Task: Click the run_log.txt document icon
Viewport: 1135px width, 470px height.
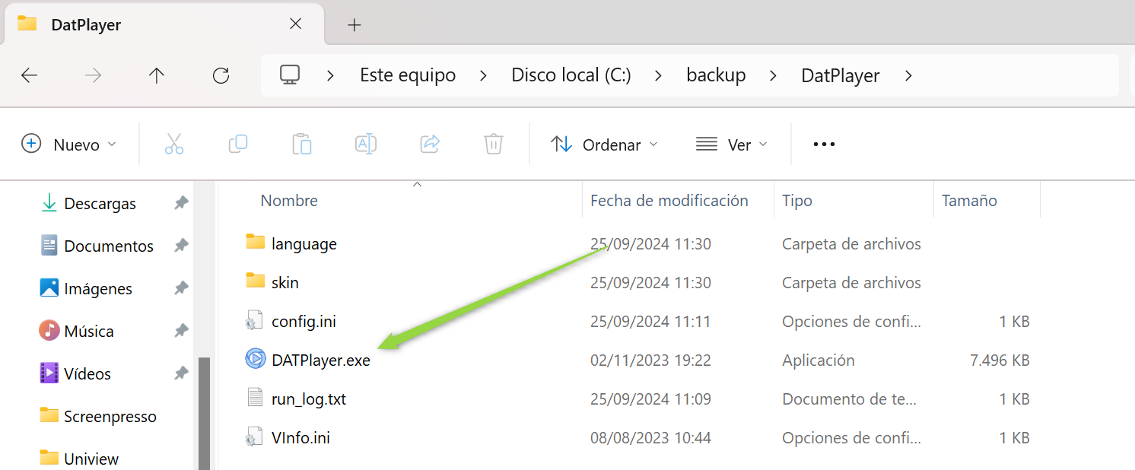Action: [254, 398]
